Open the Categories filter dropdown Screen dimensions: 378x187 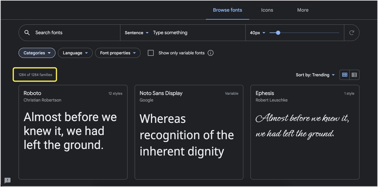[x=37, y=53]
